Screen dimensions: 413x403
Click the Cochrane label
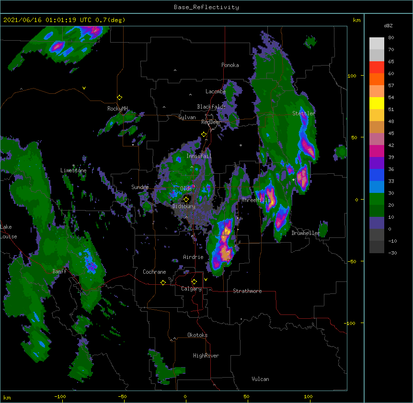pyautogui.click(x=154, y=272)
